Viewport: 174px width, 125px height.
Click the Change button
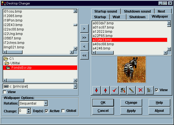pos(131,103)
